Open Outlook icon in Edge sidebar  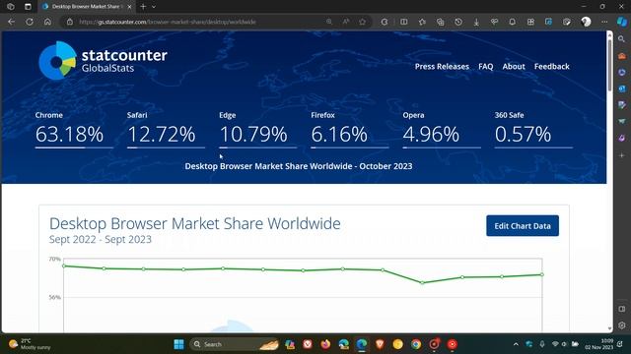pyautogui.click(x=622, y=88)
